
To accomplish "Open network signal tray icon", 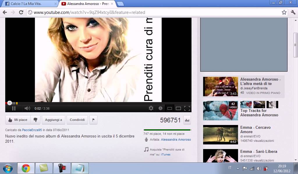I will tap(252, 168).
